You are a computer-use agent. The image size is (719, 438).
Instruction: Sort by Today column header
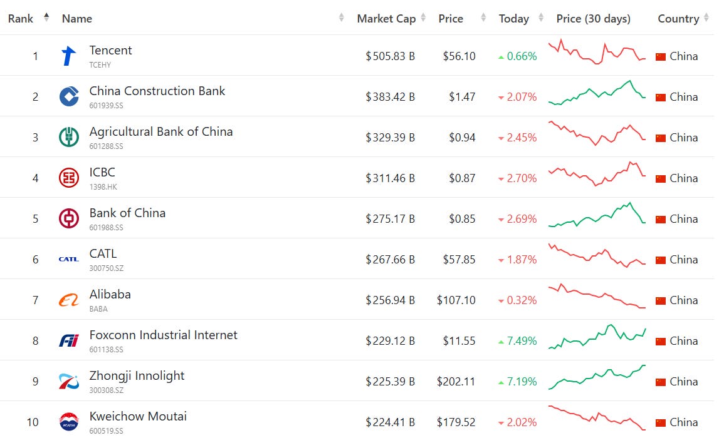(x=513, y=19)
